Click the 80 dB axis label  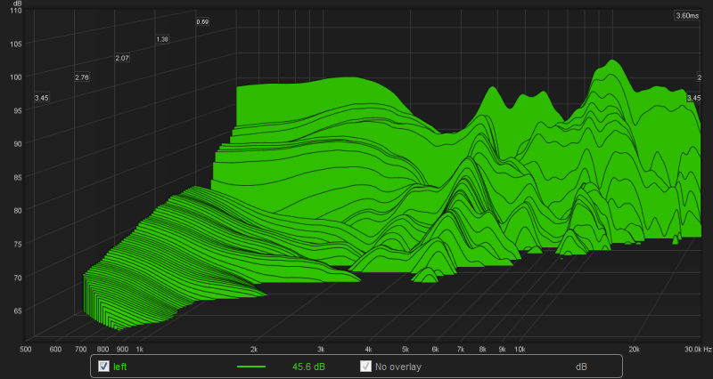pyautogui.click(x=18, y=210)
